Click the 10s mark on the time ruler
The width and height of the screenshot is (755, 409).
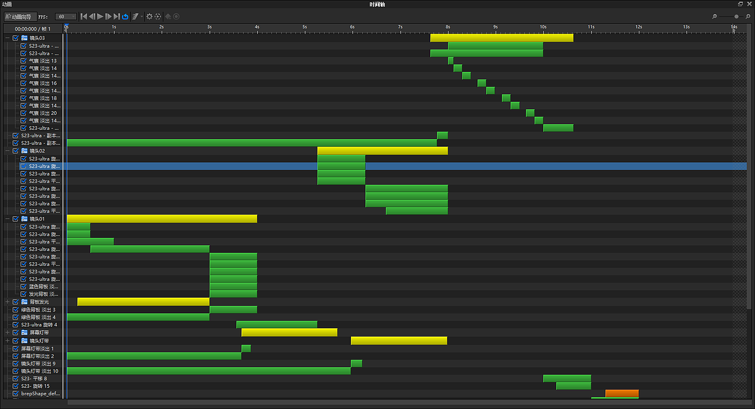point(543,28)
